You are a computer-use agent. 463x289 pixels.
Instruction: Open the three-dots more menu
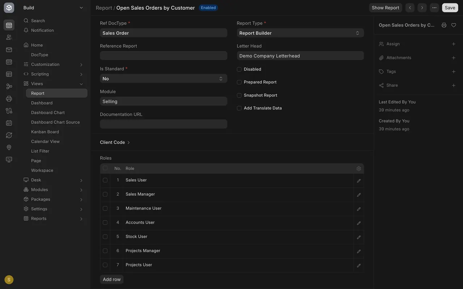(x=434, y=8)
